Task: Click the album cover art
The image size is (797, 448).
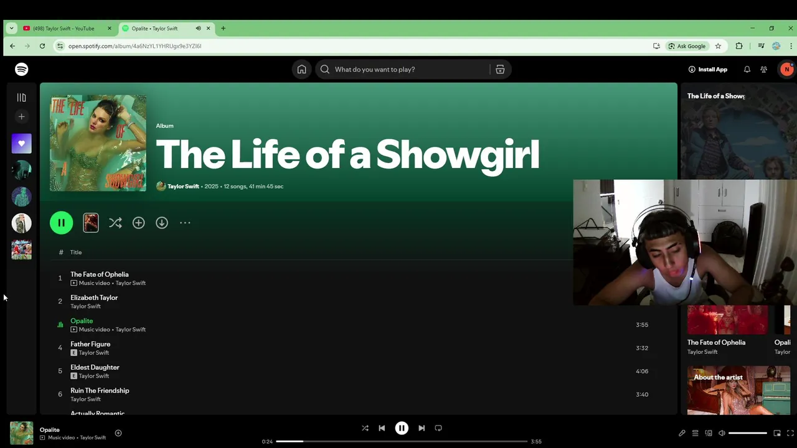Action: (x=98, y=143)
